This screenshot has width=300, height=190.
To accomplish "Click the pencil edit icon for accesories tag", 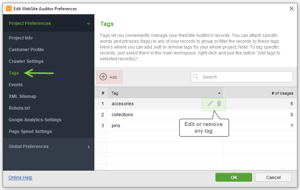I will point(210,104).
